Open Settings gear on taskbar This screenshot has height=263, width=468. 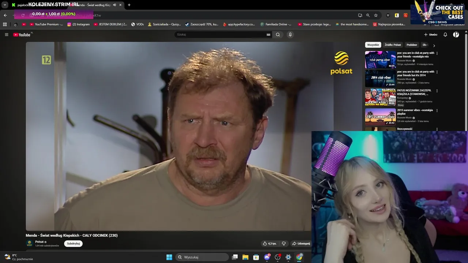(288, 257)
